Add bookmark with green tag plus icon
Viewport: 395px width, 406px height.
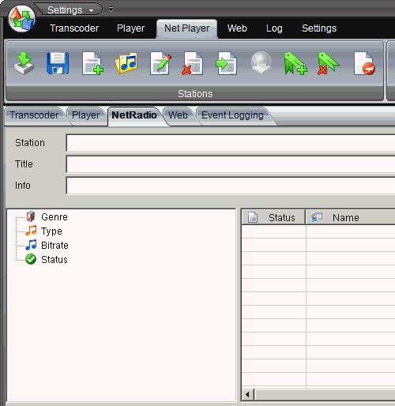[x=295, y=63]
